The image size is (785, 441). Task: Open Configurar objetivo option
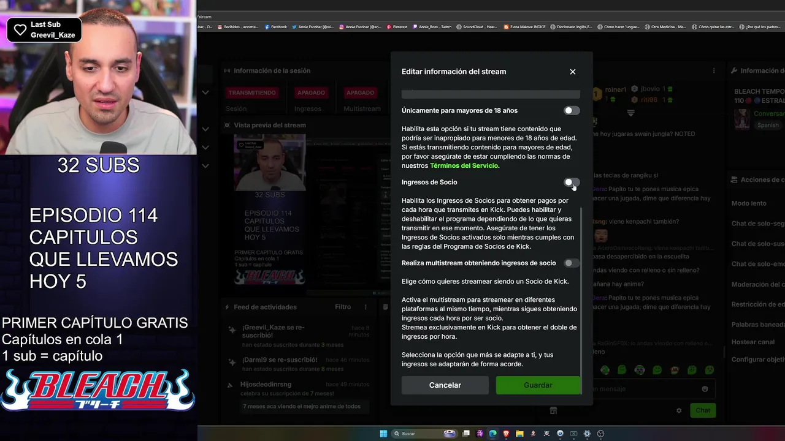[758, 360]
